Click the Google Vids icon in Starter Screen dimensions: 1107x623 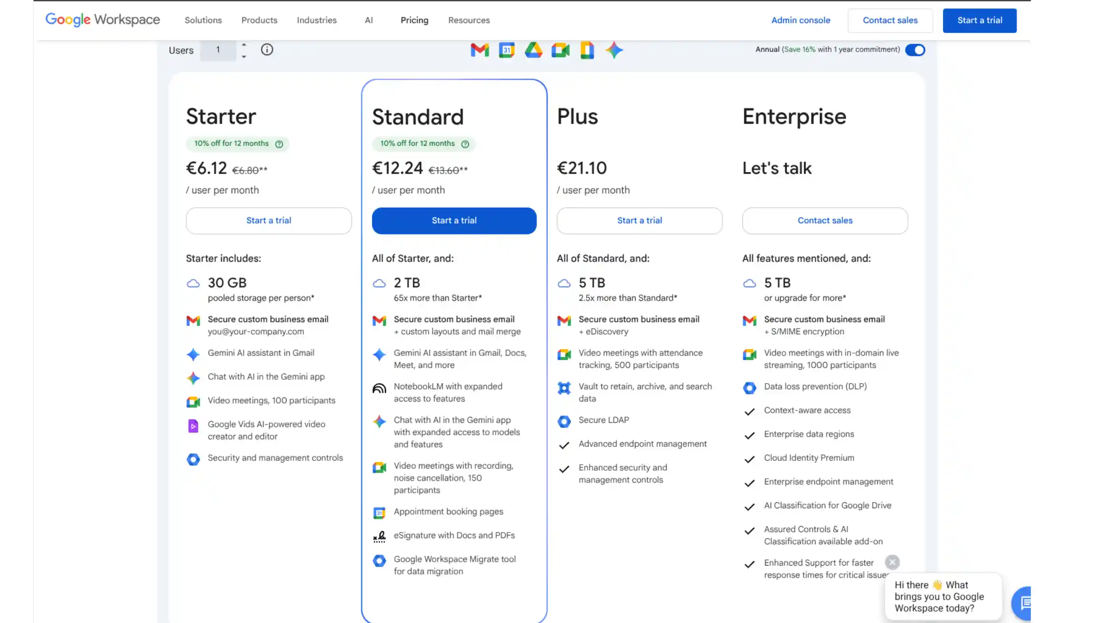pyautogui.click(x=193, y=426)
